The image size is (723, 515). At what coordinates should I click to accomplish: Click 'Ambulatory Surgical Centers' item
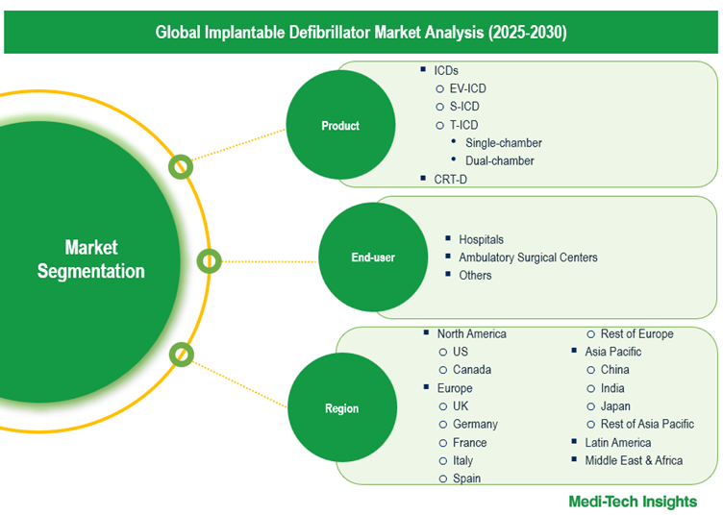pos(528,257)
